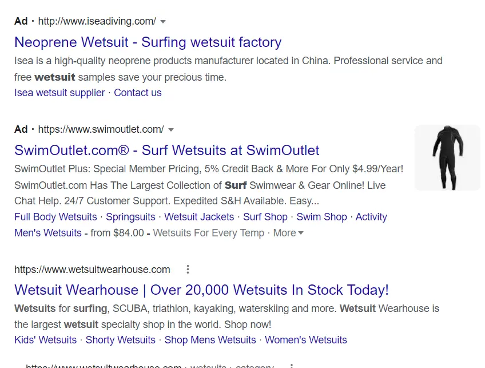Select the Wetsuit Jackets sitelink
Viewport: 485px width, 368px height.
(x=199, y=217)
